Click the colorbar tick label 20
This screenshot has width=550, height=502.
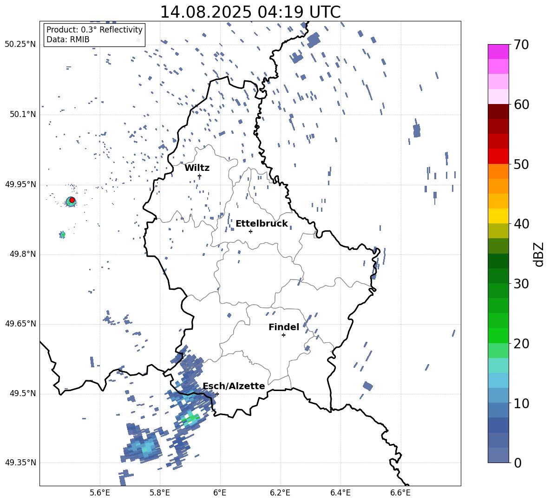(521, 344)
